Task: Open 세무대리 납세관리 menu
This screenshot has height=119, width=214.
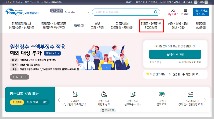Action: 201,26
